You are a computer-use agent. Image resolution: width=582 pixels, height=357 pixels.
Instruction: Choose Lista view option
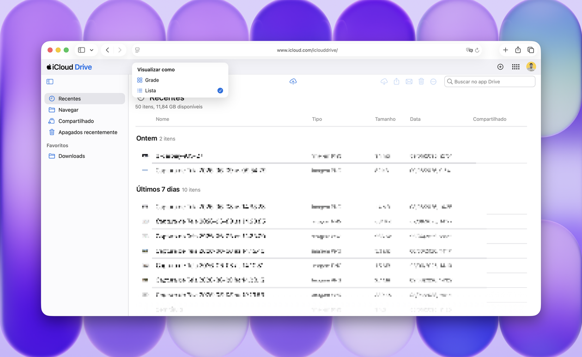[180, 91]
